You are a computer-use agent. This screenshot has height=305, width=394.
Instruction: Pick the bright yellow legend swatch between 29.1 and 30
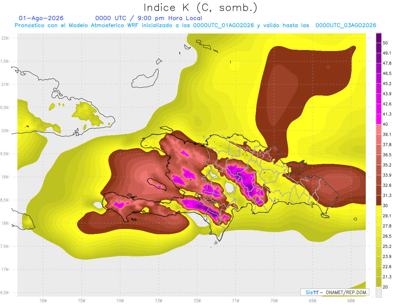pyautogui.click(x=379, y=211)
